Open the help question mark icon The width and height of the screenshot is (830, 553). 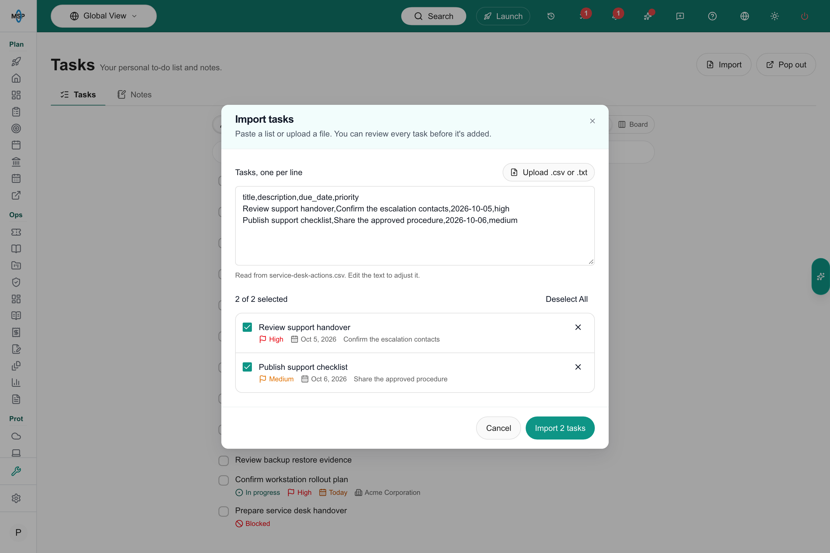(712, 16)
